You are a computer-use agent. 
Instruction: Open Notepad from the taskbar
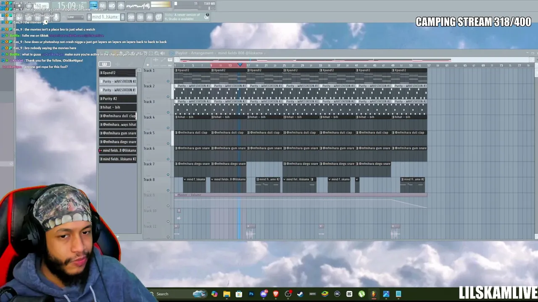point(398,294)
